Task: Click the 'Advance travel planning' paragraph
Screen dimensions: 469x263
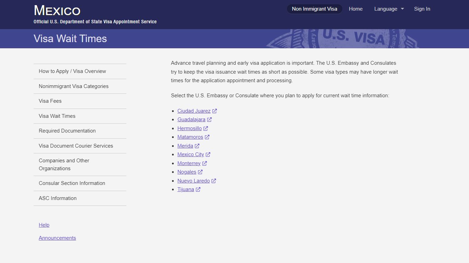Action: pyautogui.click(x=285, y=72)
